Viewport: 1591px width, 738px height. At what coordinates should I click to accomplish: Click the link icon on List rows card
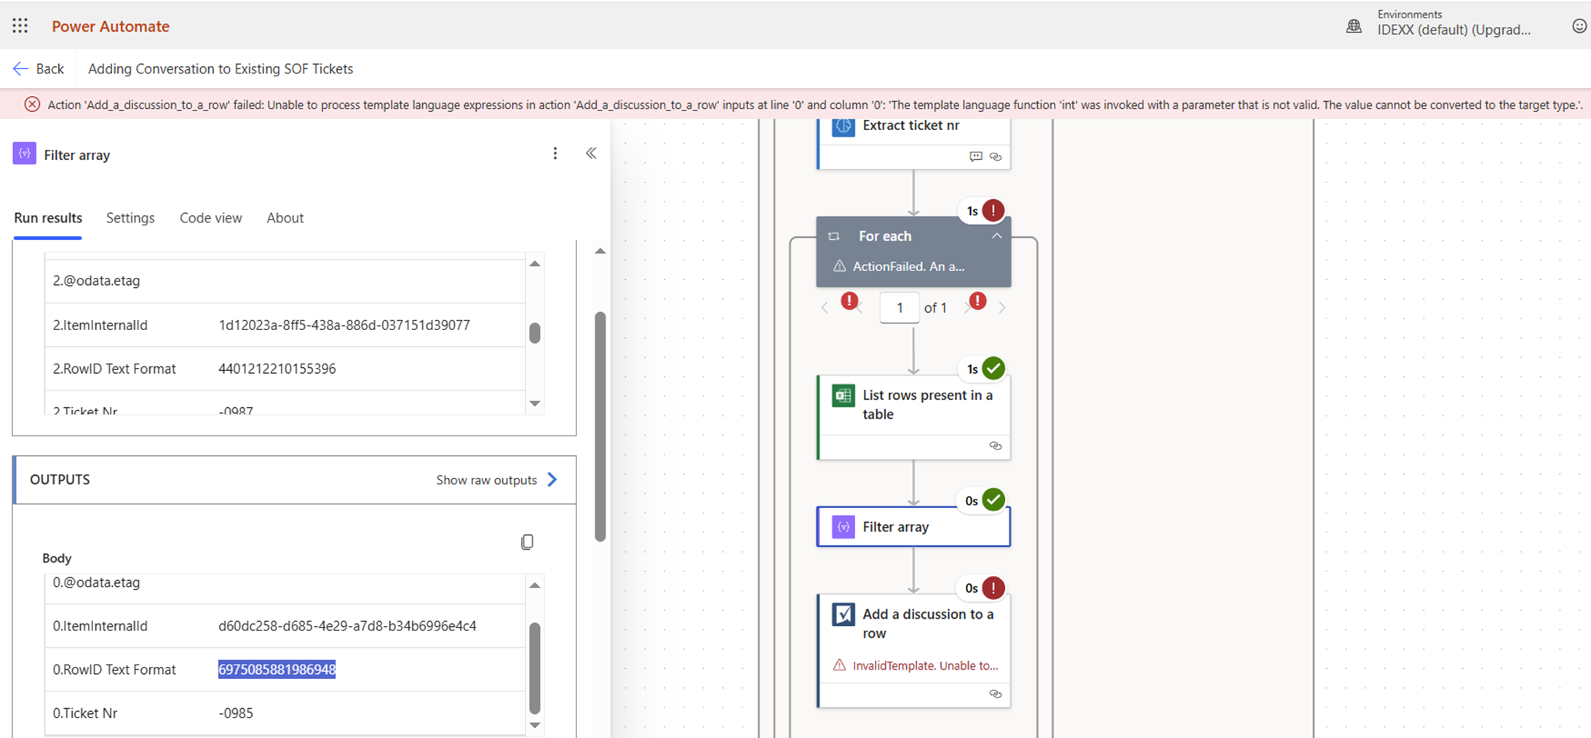[996, 446]
